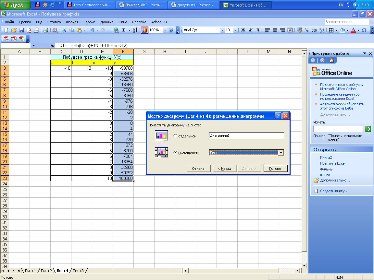The width and height of the screenshot is (374, 280).
Task: Expand the Name Box dropdown arrow
Action: (x=33, y=45)
